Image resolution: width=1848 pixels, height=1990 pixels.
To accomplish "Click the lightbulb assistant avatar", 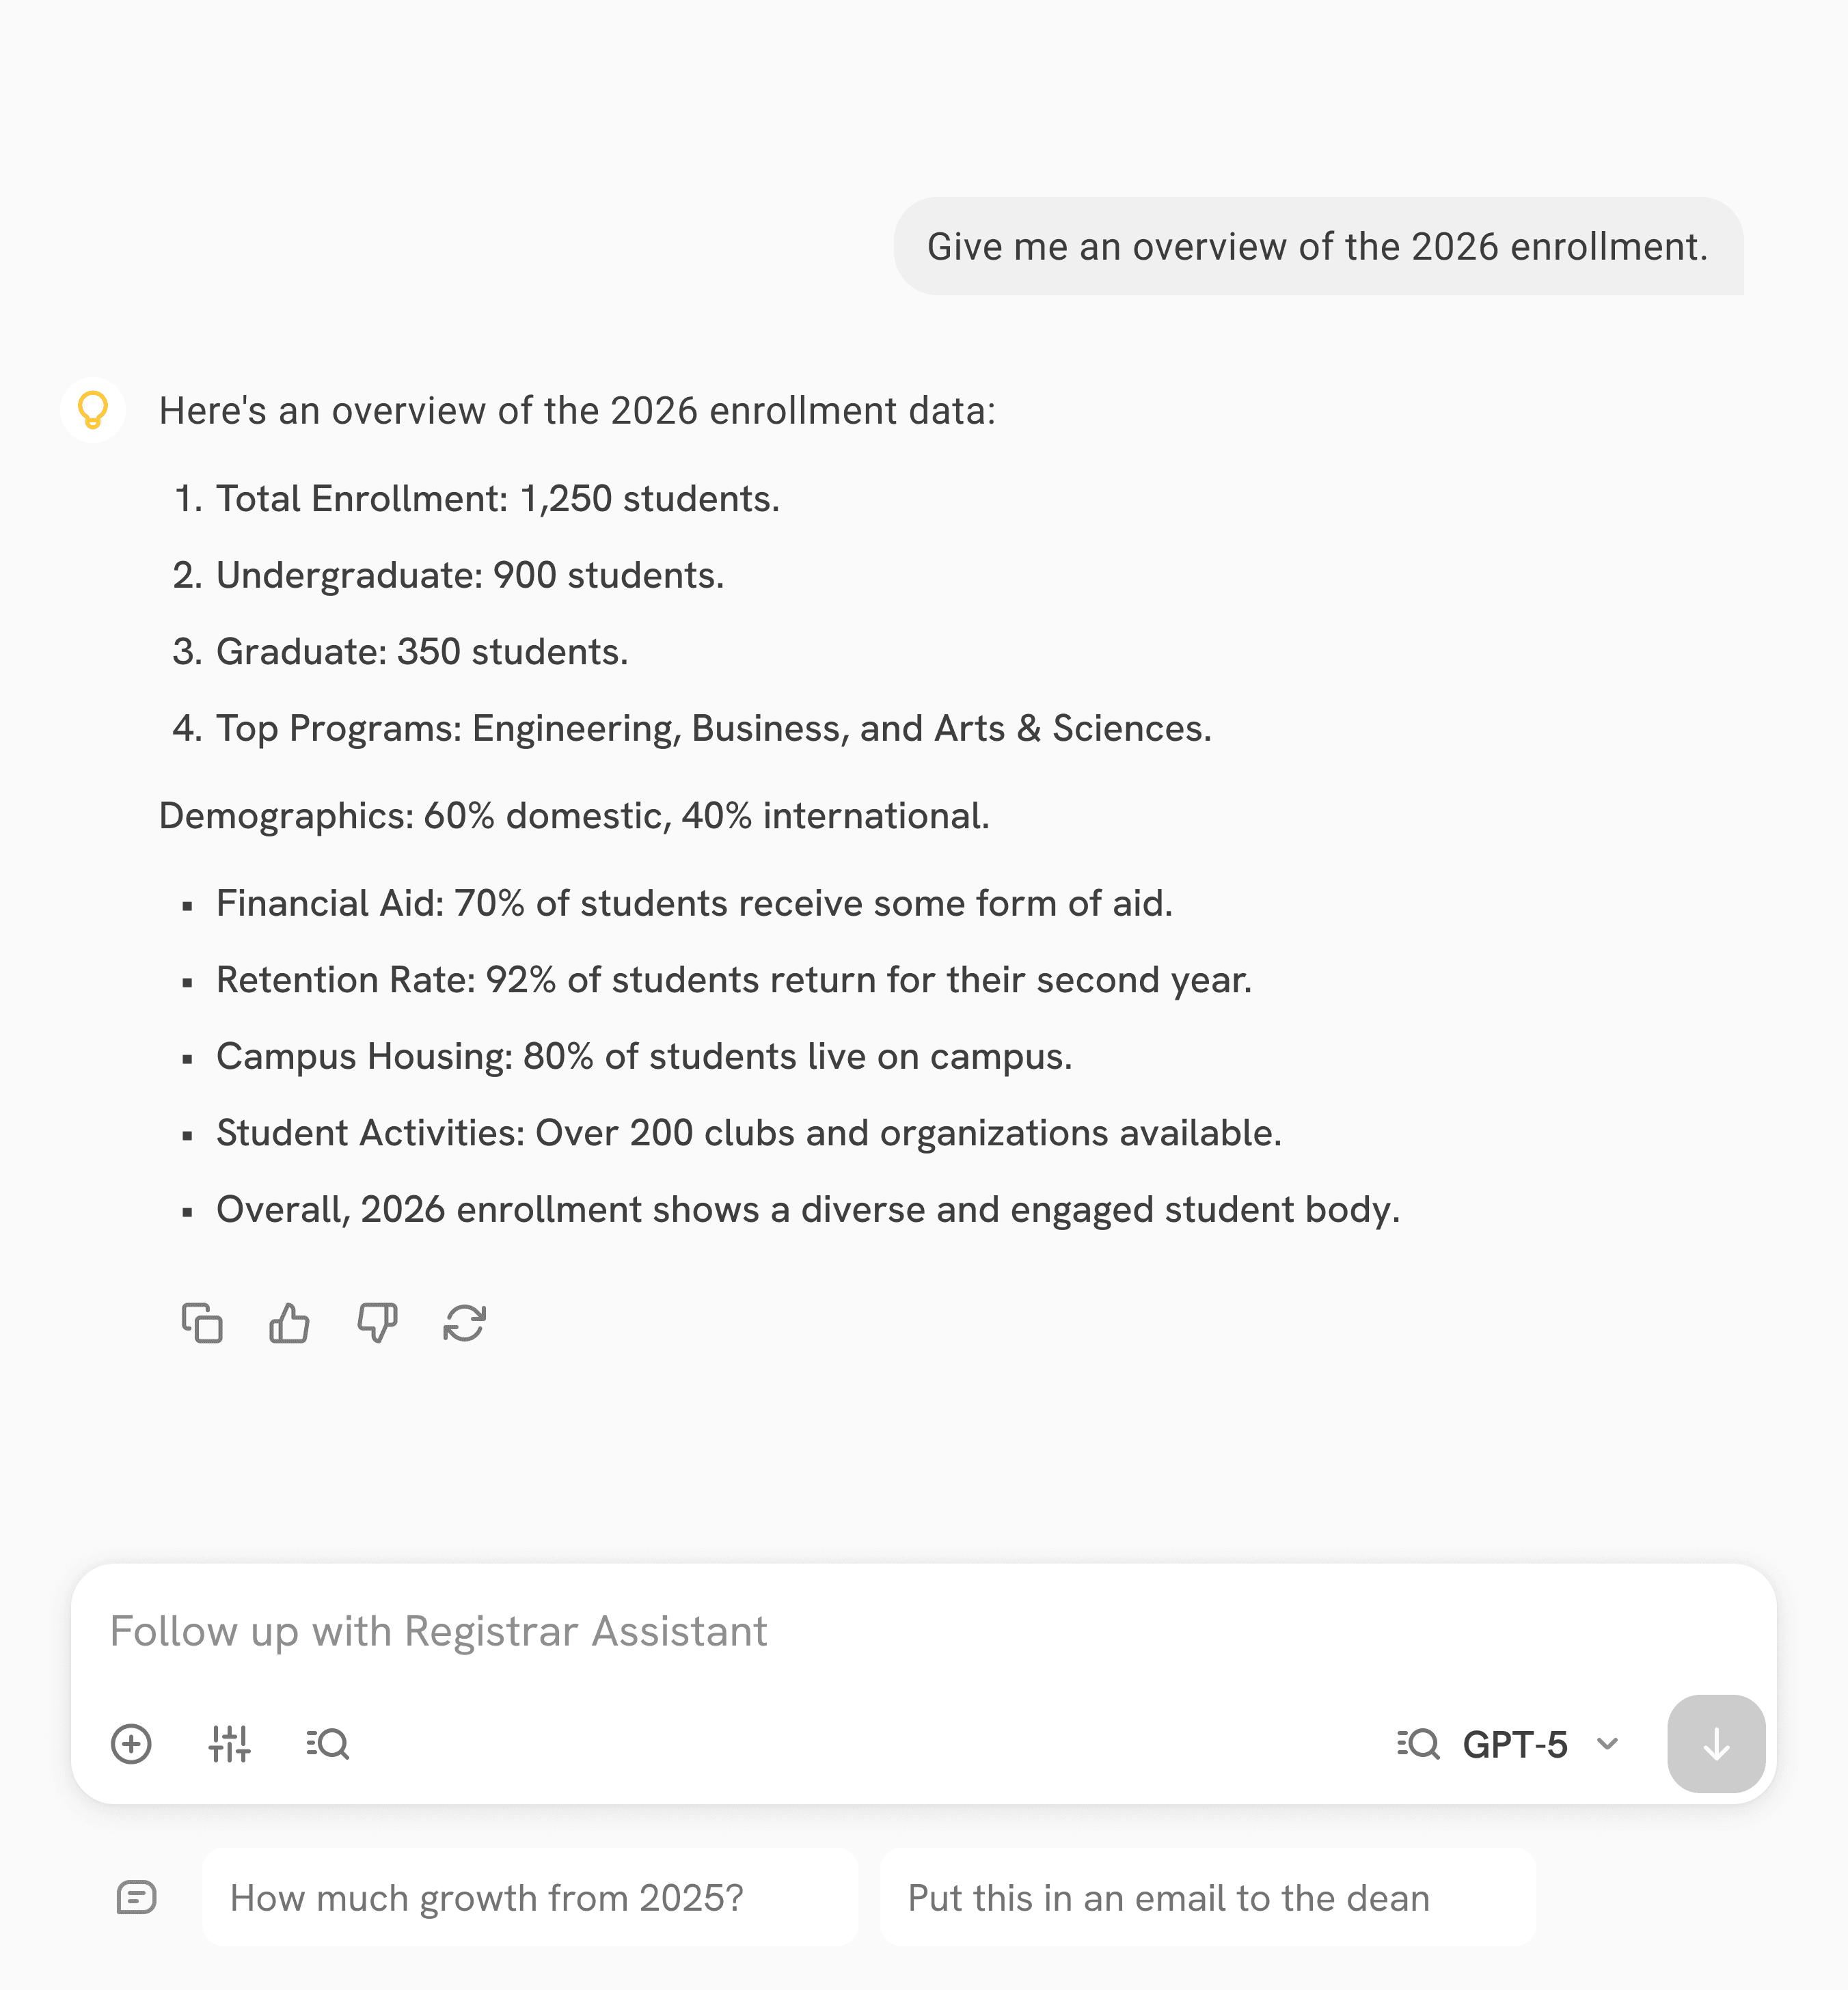I will point(93,410).
